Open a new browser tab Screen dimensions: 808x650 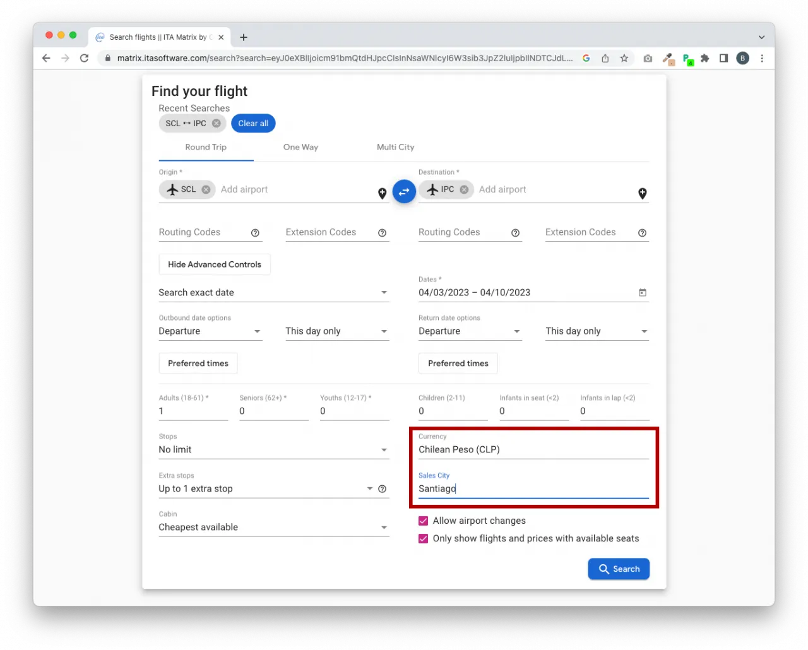[x=243, y=37]
